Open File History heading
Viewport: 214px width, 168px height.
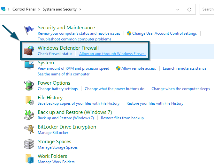[x=50, y=98]
